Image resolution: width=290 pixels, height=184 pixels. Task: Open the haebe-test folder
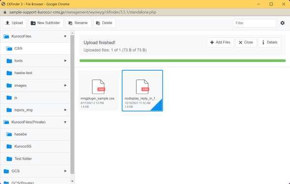click(x=35, y=73)
